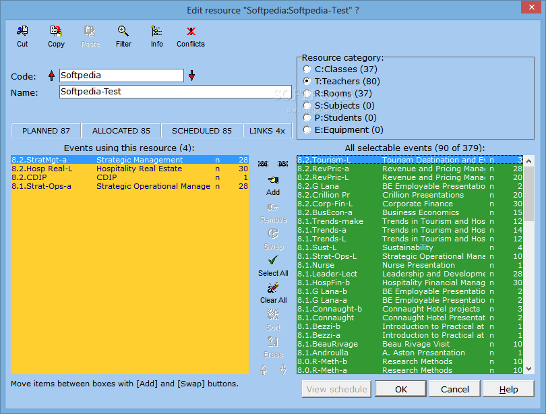Select the 8.1.Nurse Presentation event

pos(410,265)
